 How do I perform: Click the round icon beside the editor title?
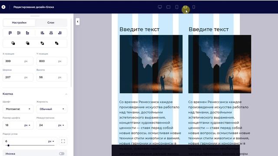pos(3,7)
